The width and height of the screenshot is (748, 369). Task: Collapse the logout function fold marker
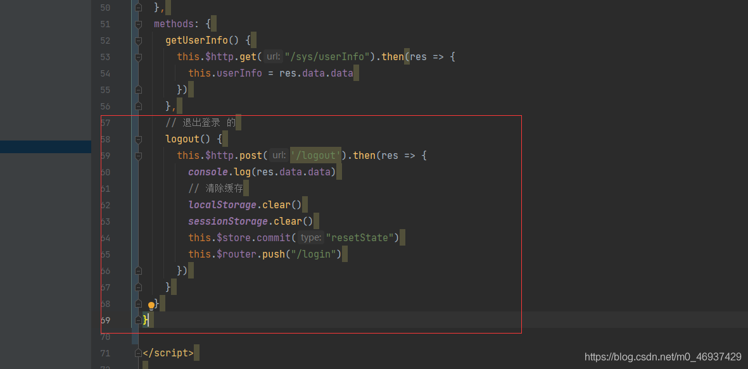point(138,139)
